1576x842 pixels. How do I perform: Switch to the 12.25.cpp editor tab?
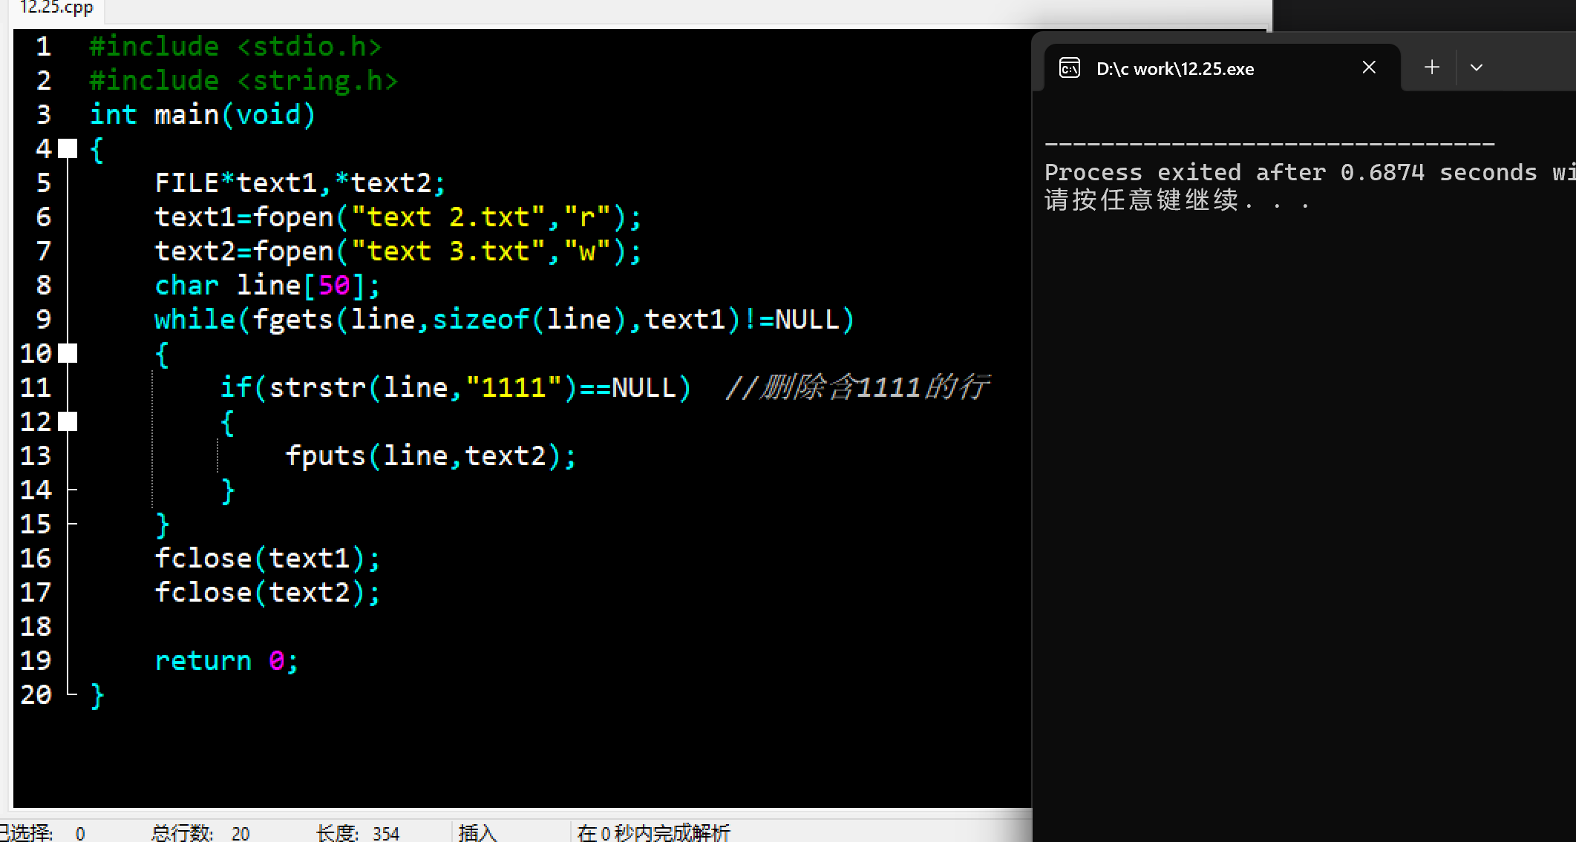click(56, 8)
